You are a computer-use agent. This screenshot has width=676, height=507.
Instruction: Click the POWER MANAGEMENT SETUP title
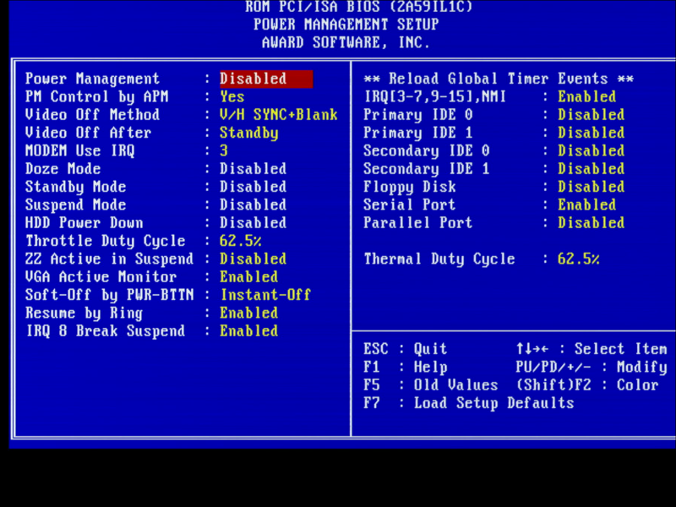pyautogui.click(x=346, y=25)
